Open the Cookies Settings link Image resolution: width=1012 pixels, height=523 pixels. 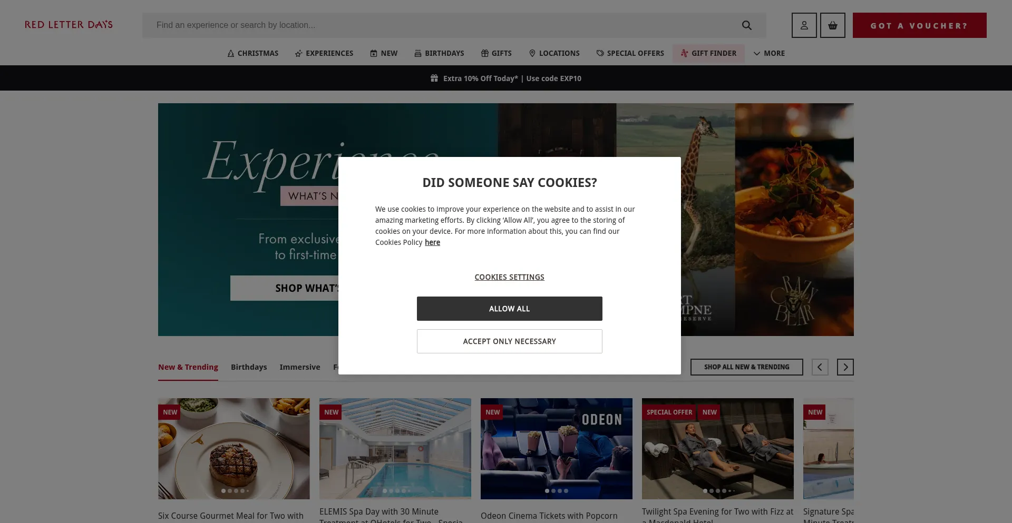[x=509, y=277]
